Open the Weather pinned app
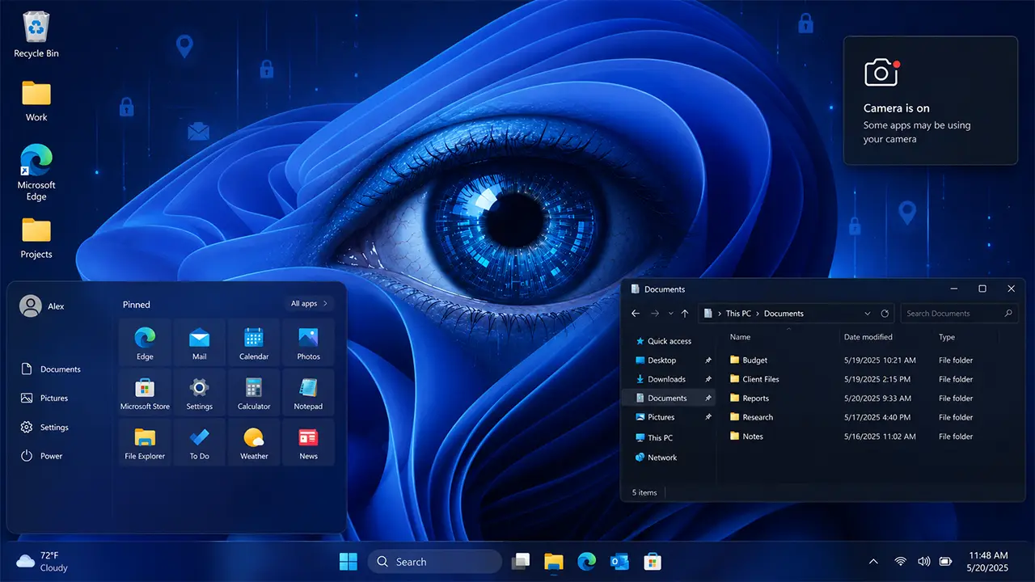The image size is (1035, 582). click(254, 442)
